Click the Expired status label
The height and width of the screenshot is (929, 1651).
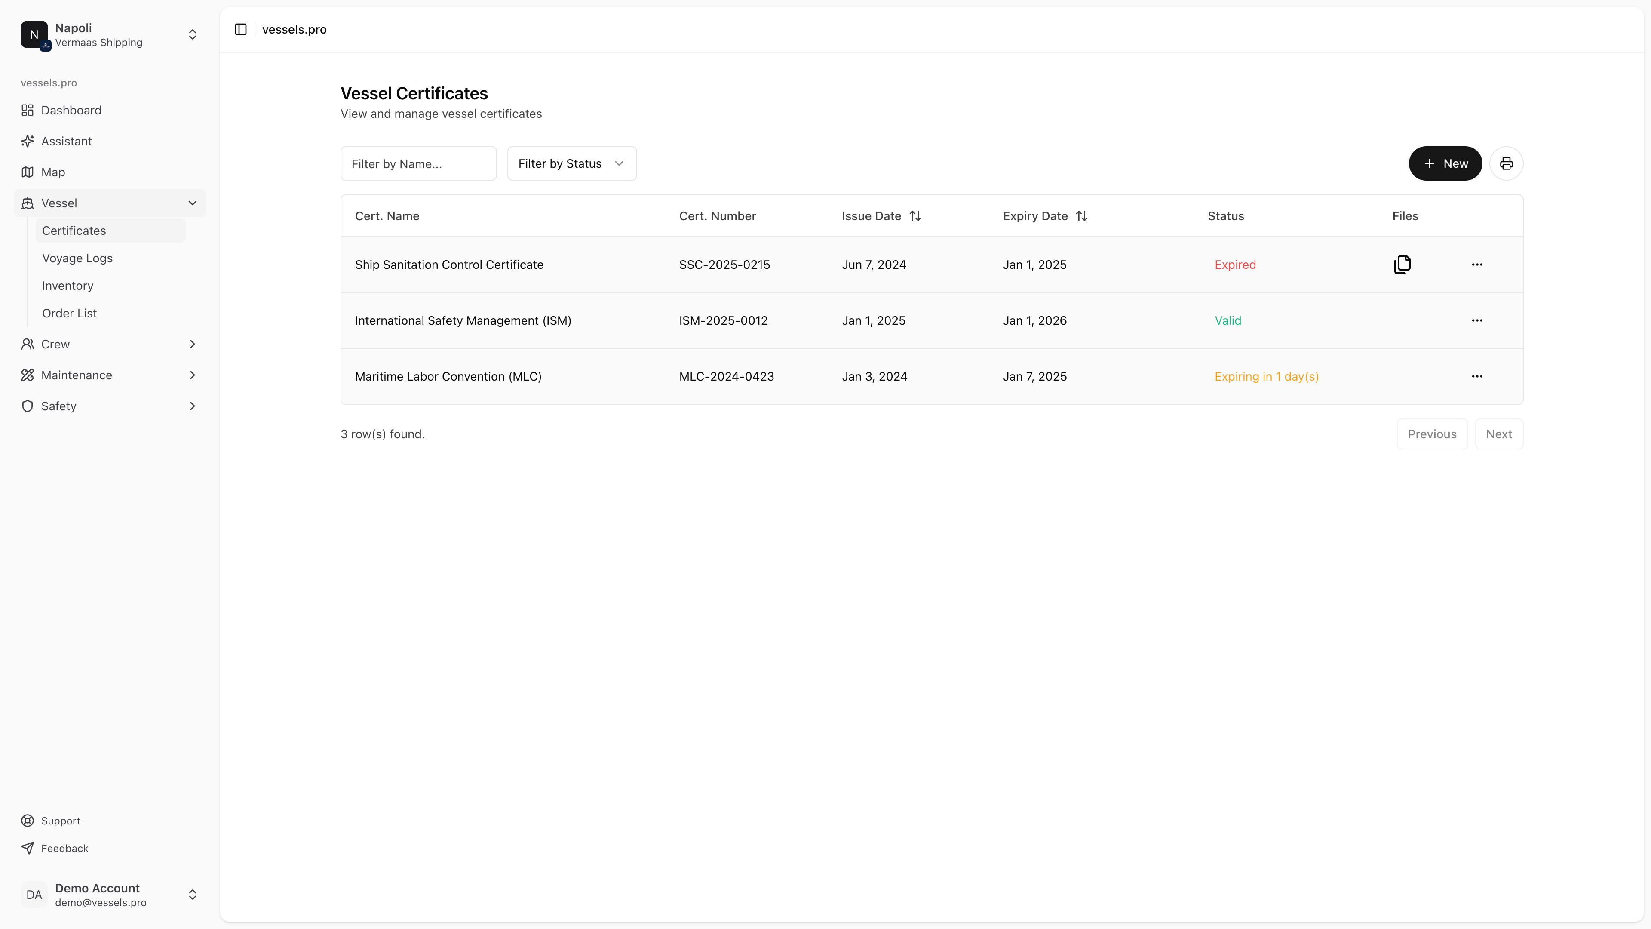(1235, 265)
